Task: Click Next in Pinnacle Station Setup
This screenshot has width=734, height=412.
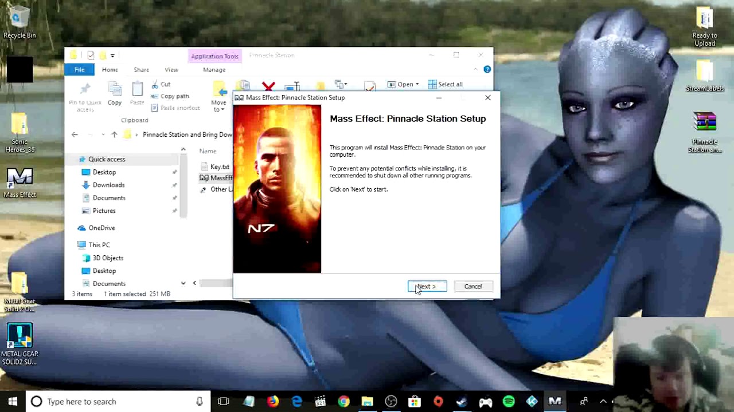Action: click(x=427, y=286)
